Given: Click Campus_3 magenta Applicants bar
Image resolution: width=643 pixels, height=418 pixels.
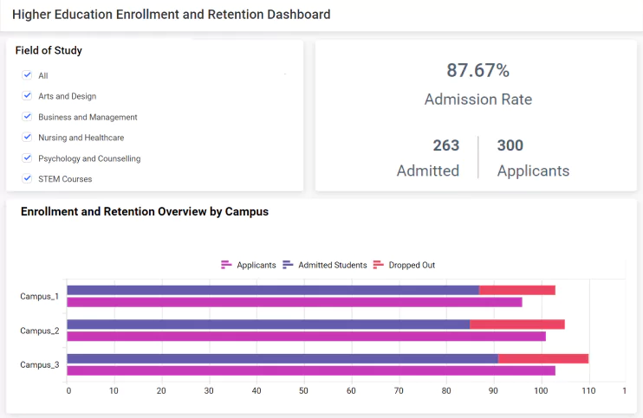Looking at the screenshot, I should point(310,370).
